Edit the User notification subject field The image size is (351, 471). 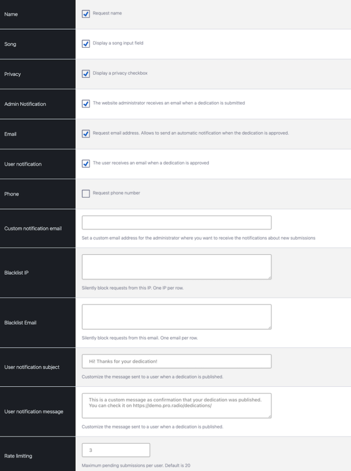176,362
